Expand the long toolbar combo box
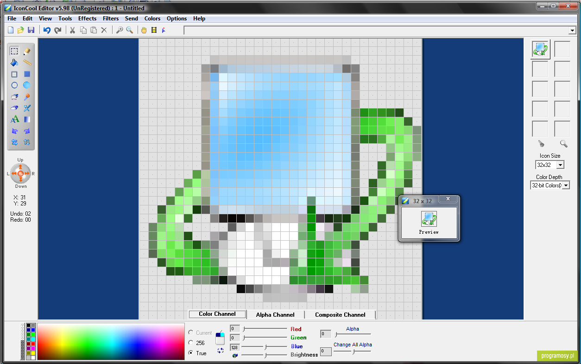The image size is (581, 364). coord(572,31)
